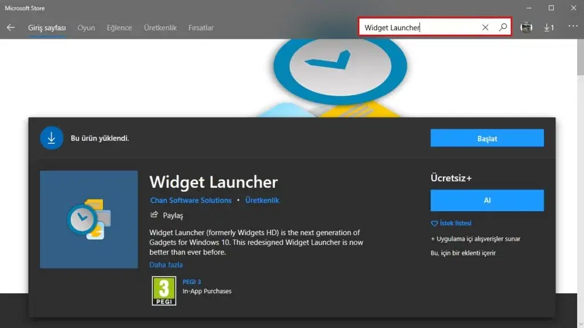Select the Üretkenlik tab

pyautogui.click(x=160, y=27)
